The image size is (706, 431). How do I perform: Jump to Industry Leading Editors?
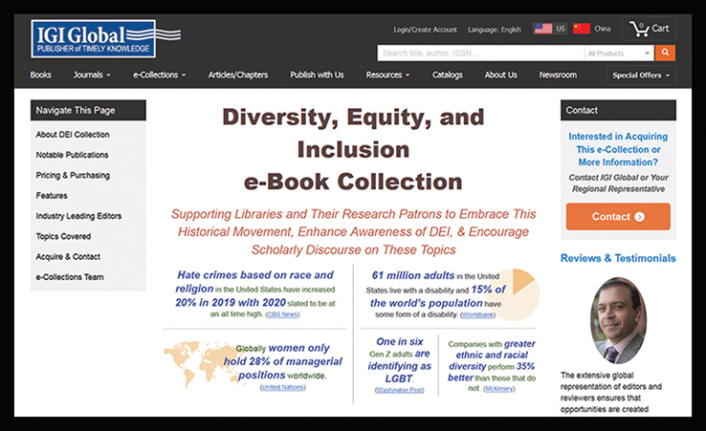tap(78, 216)
